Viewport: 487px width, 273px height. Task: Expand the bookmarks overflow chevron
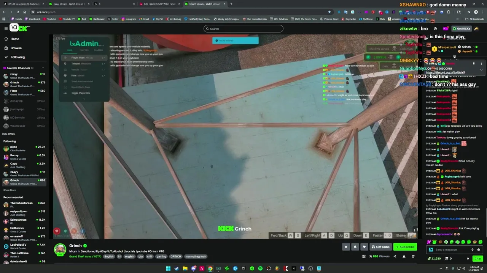pyautogui.click(x=458, y=19)
